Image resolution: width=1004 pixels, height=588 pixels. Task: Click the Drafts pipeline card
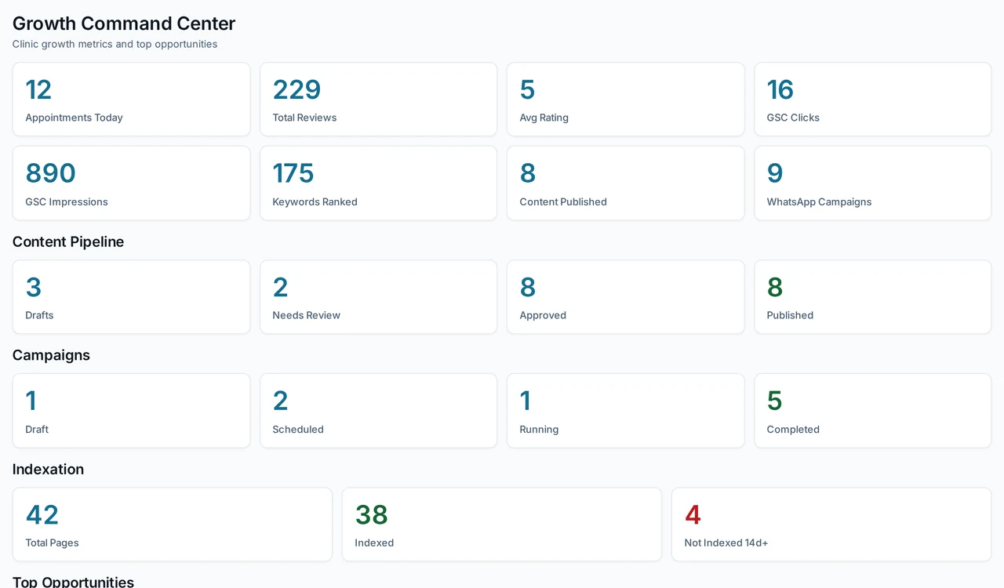tap(131, 297)
